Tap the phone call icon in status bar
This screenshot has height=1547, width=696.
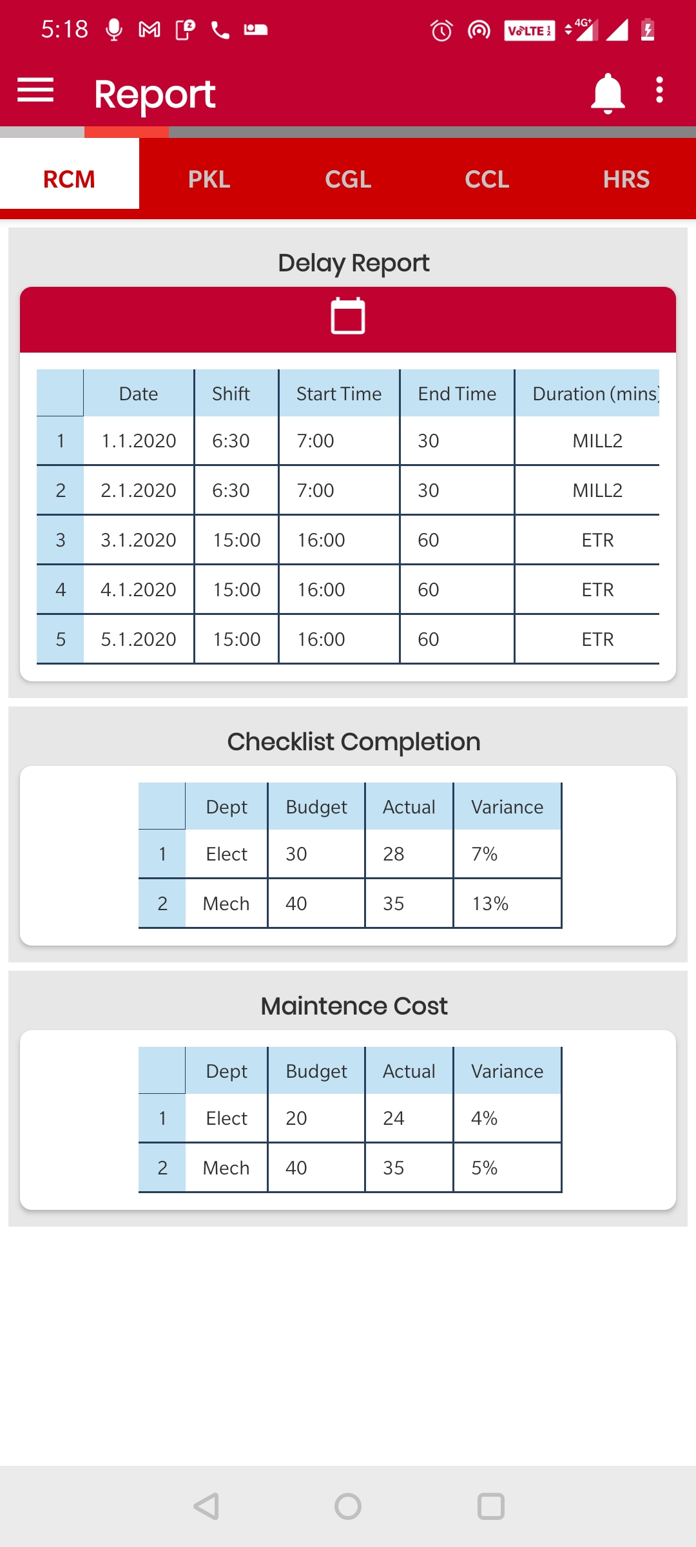[x=219, y=29]
